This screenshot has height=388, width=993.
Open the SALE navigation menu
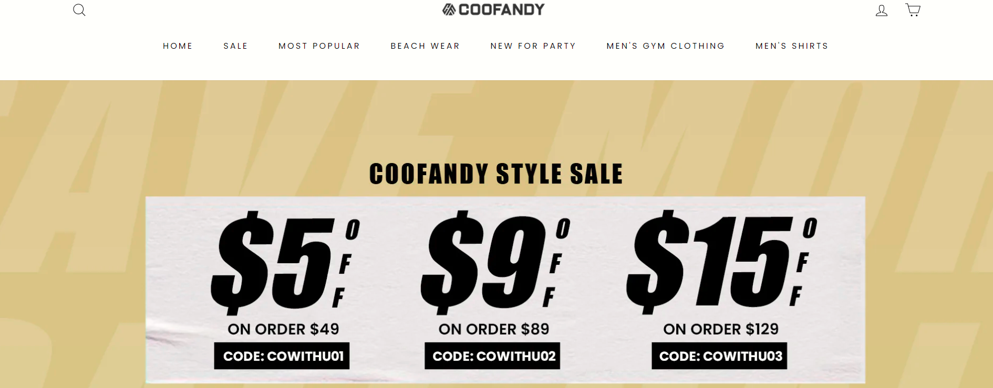(x=235, y=46)
